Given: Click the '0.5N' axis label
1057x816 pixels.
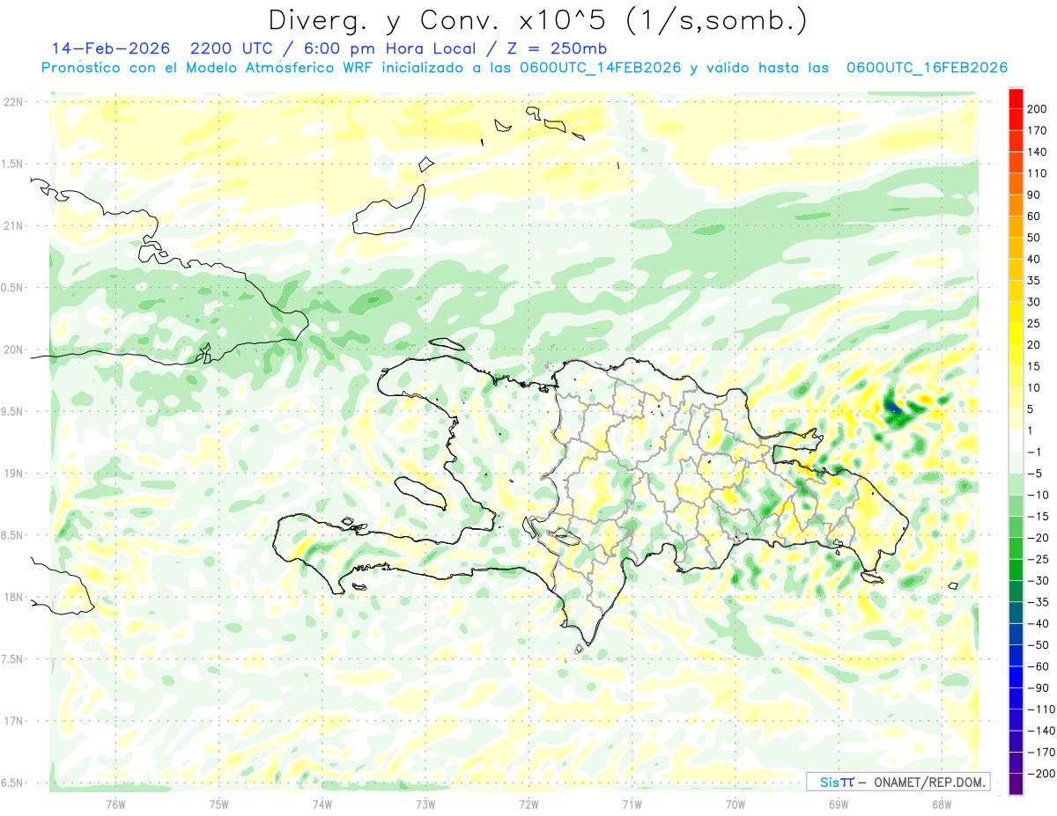Looking at the screenshot, I should [x=12, y=288].
